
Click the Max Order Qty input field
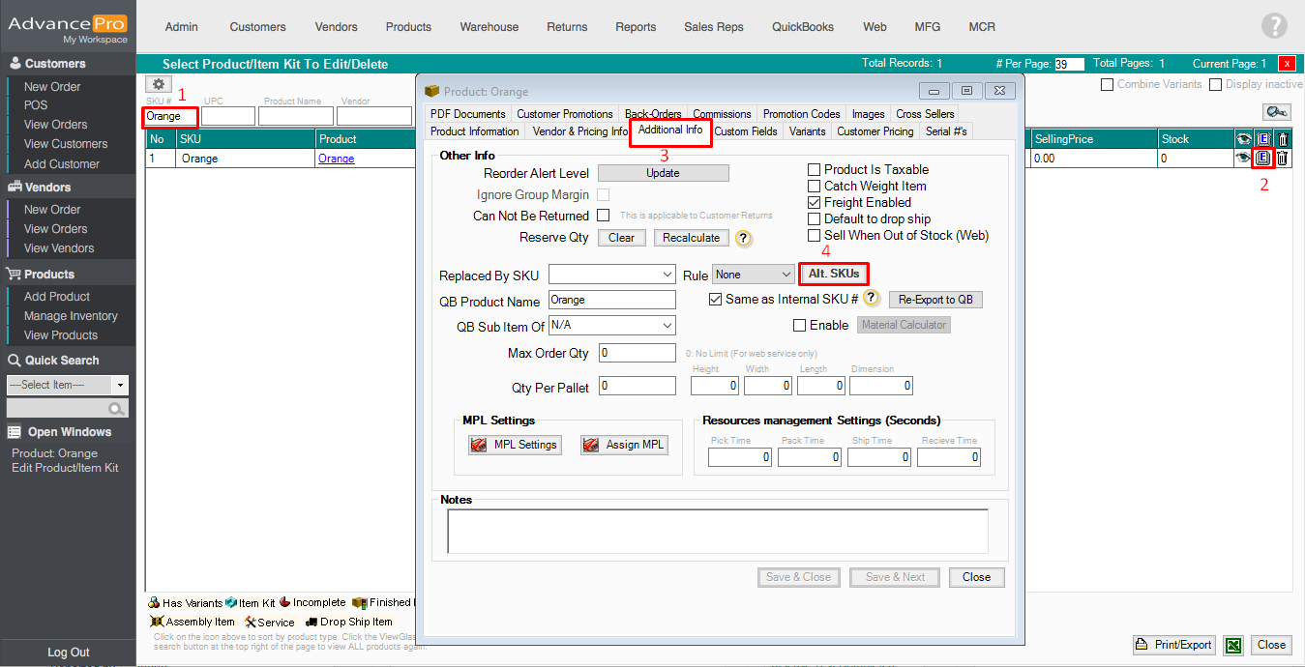637,353
